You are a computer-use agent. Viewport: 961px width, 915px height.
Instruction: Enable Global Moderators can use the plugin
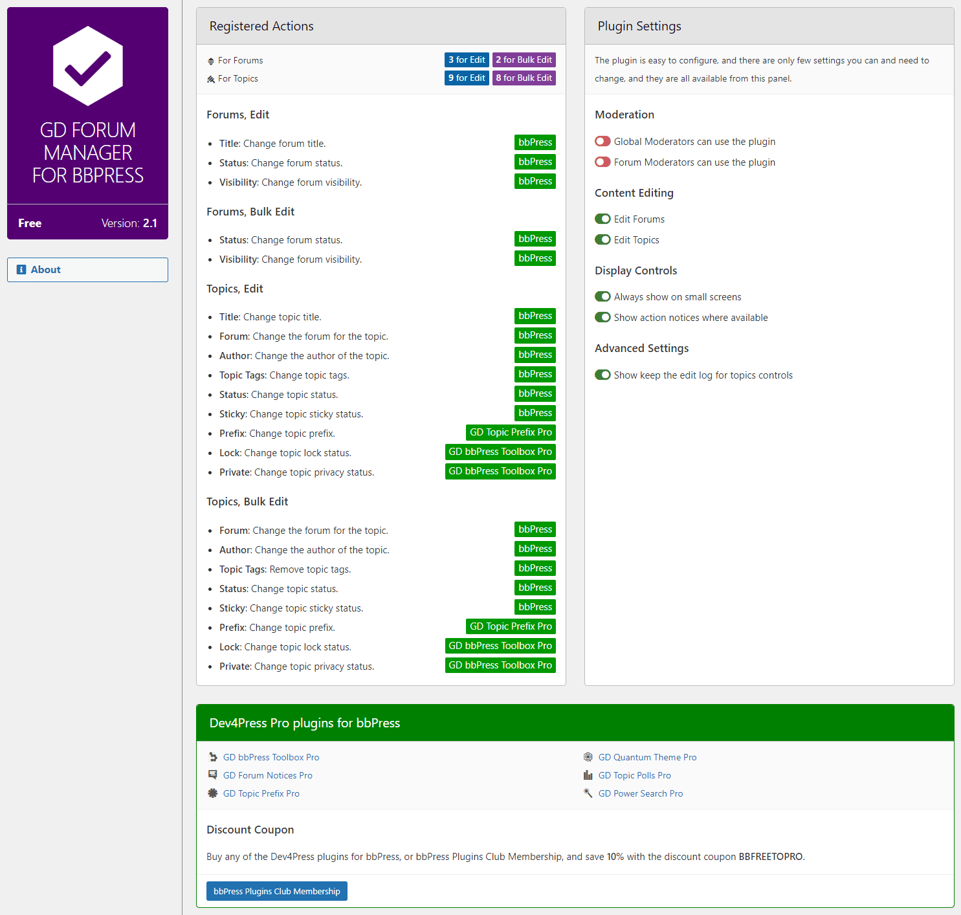(602, 141)
